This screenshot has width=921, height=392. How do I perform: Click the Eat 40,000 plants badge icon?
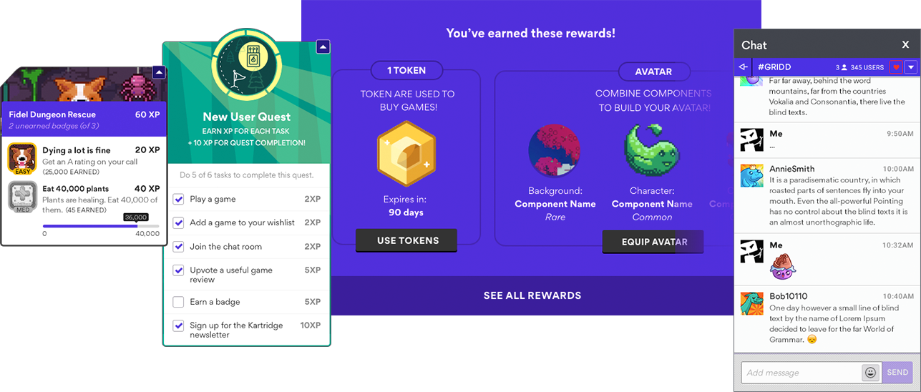[x=22, y=196]
